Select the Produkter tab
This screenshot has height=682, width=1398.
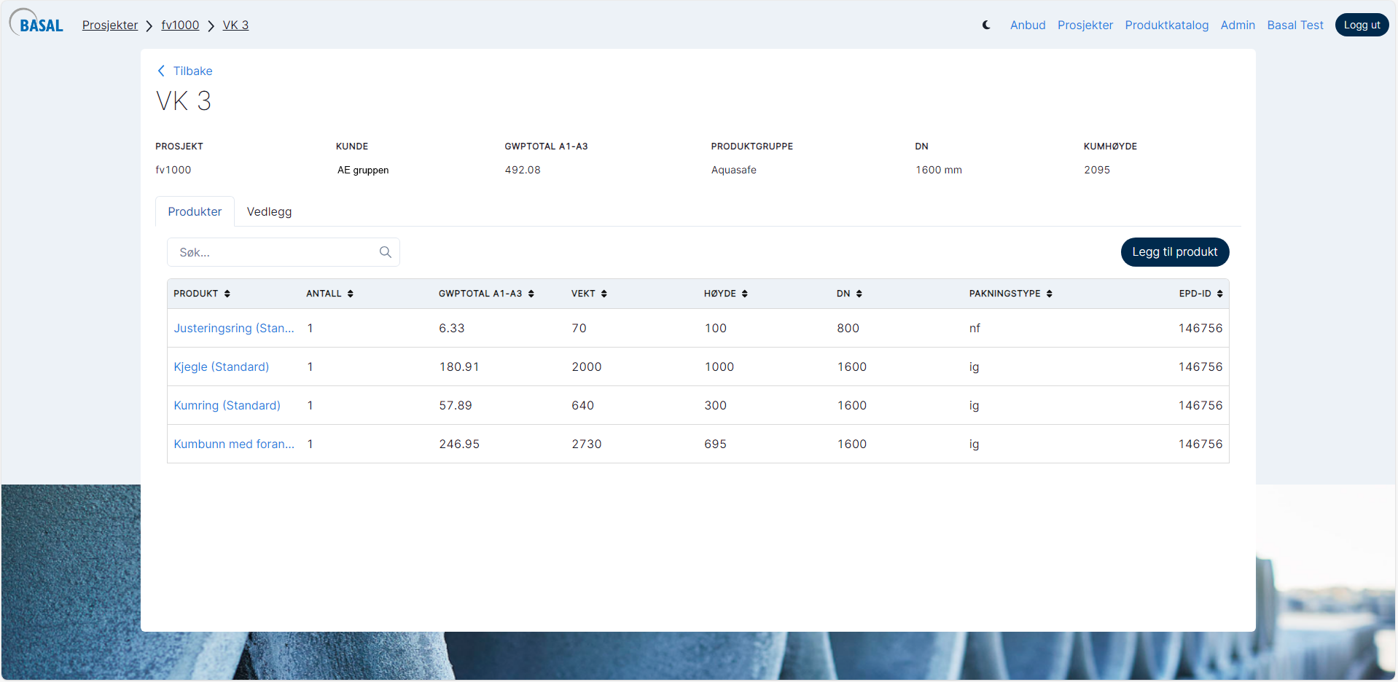(x=195, y=211)
